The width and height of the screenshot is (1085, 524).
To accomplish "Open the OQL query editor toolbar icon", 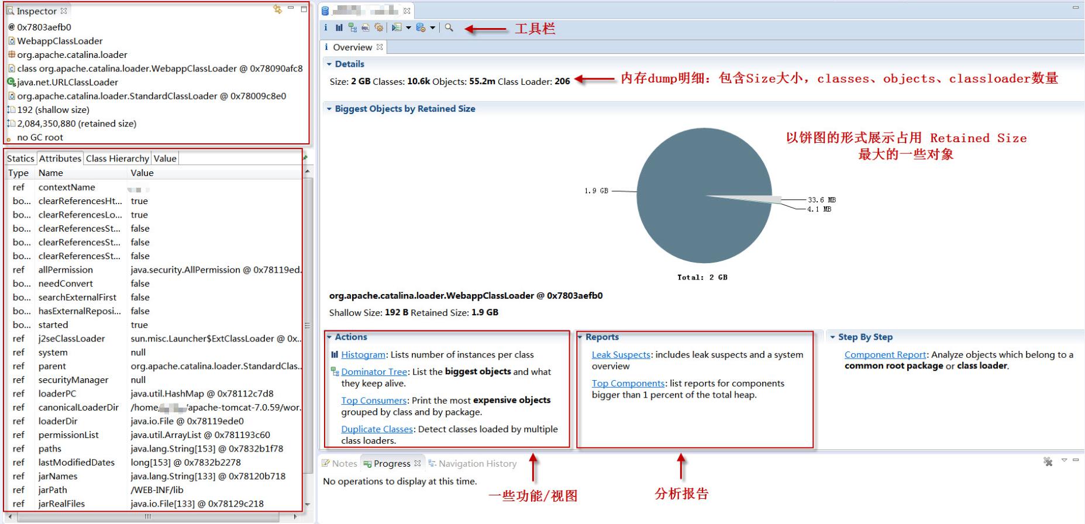I will (366, 27).
